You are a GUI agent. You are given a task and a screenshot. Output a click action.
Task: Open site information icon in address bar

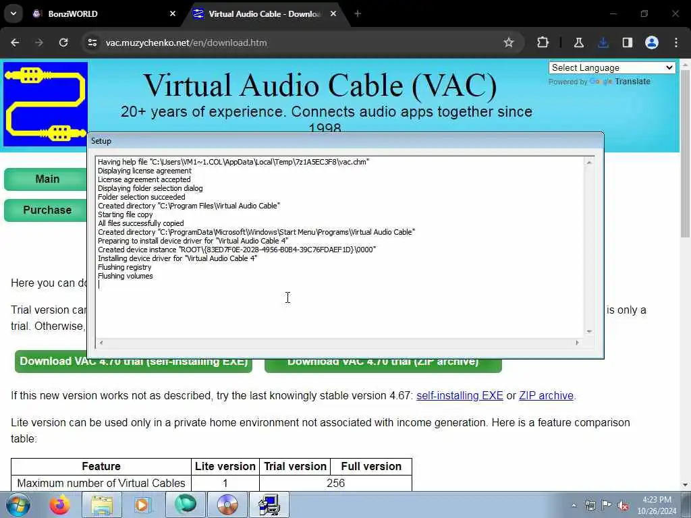(92, 42)
